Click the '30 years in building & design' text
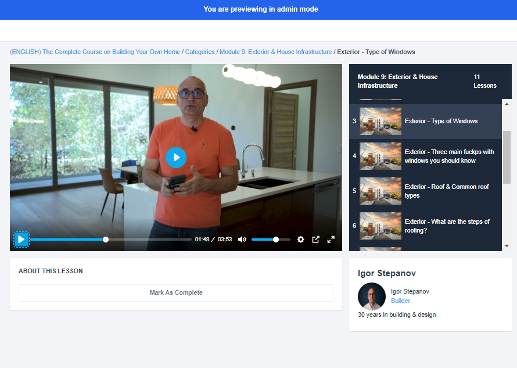The image size is (517, 368). pos(397,315)
